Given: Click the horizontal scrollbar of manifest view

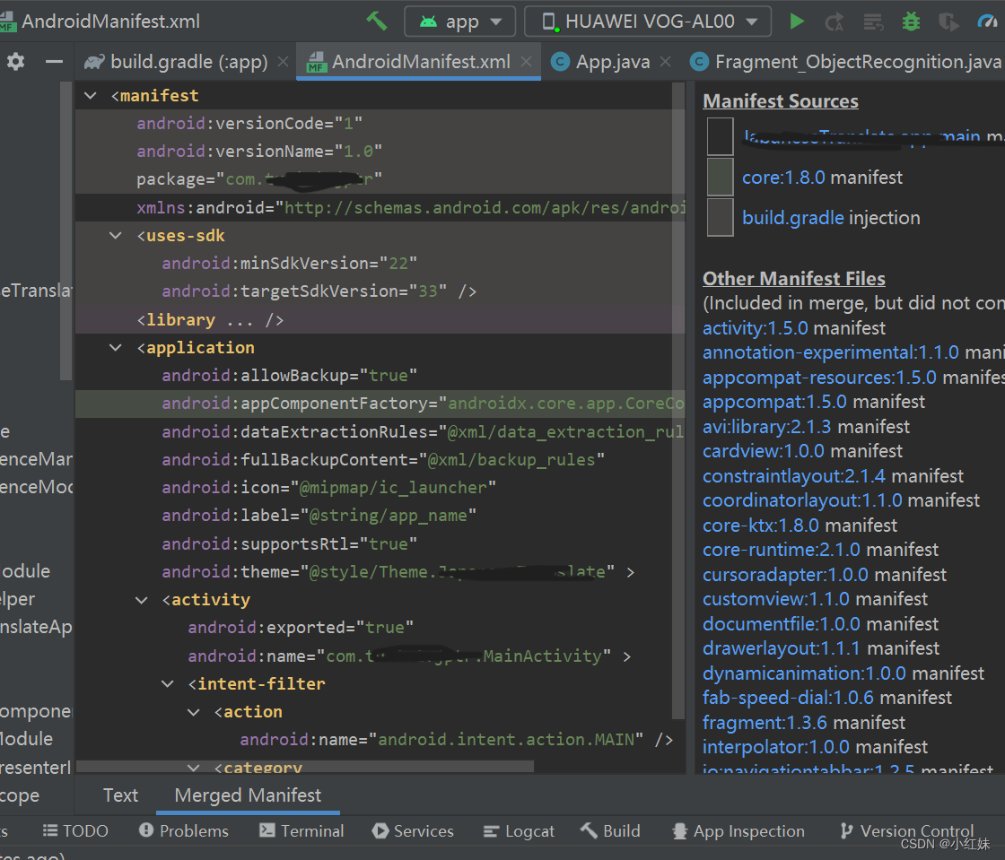Looking at the screenshot, I should click(305, 767).
